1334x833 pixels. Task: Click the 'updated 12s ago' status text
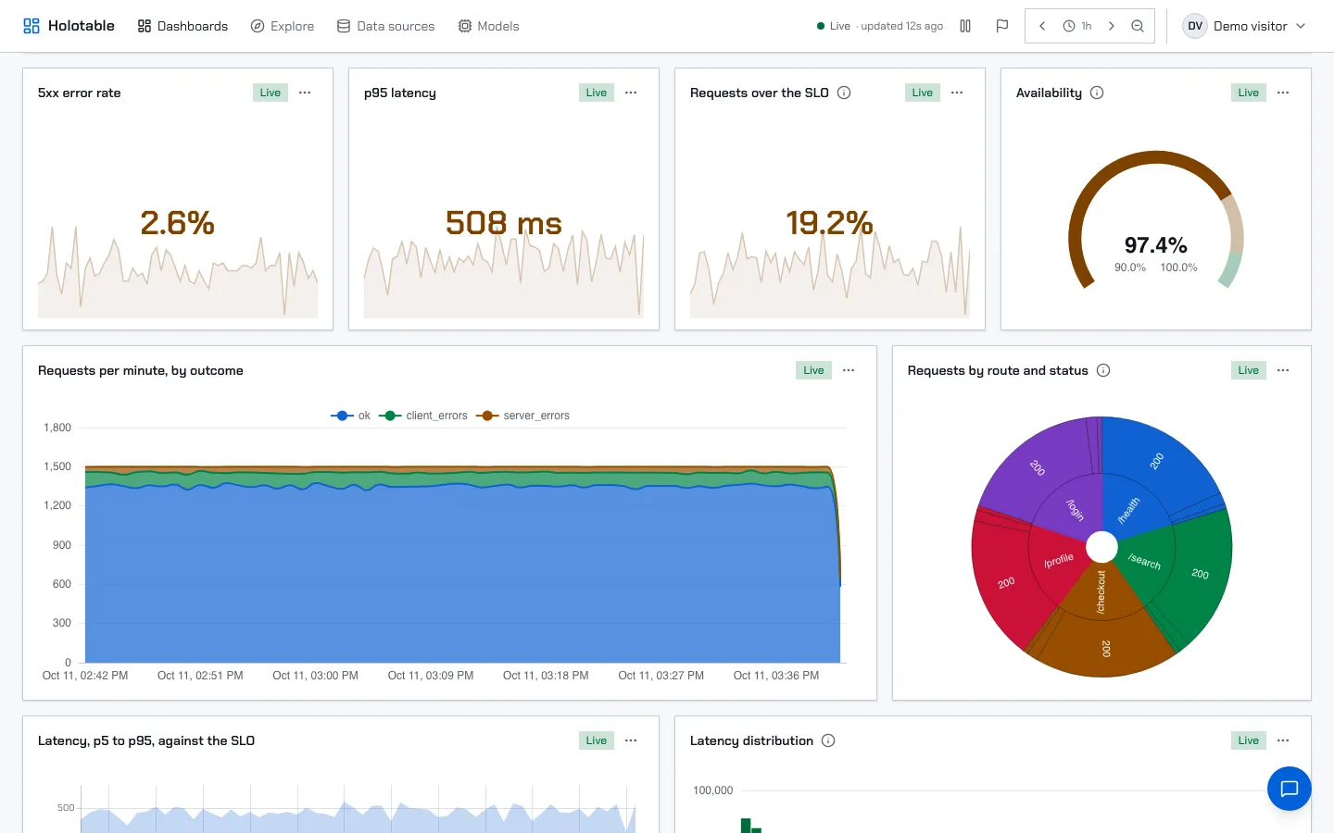pos(902,26)
